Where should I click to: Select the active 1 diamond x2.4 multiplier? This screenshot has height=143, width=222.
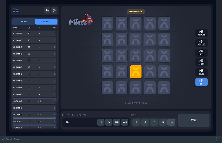point(201,82)
